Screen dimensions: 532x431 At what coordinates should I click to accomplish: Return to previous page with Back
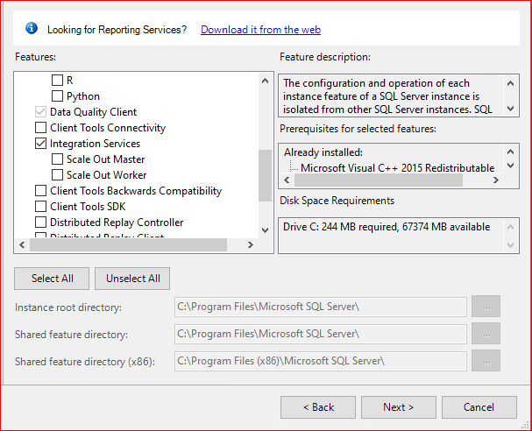coord(318,407)
